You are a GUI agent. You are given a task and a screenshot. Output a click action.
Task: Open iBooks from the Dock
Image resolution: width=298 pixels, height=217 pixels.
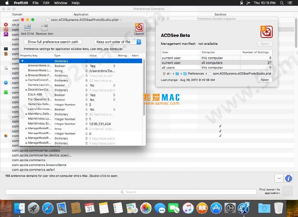coord(202,208)
